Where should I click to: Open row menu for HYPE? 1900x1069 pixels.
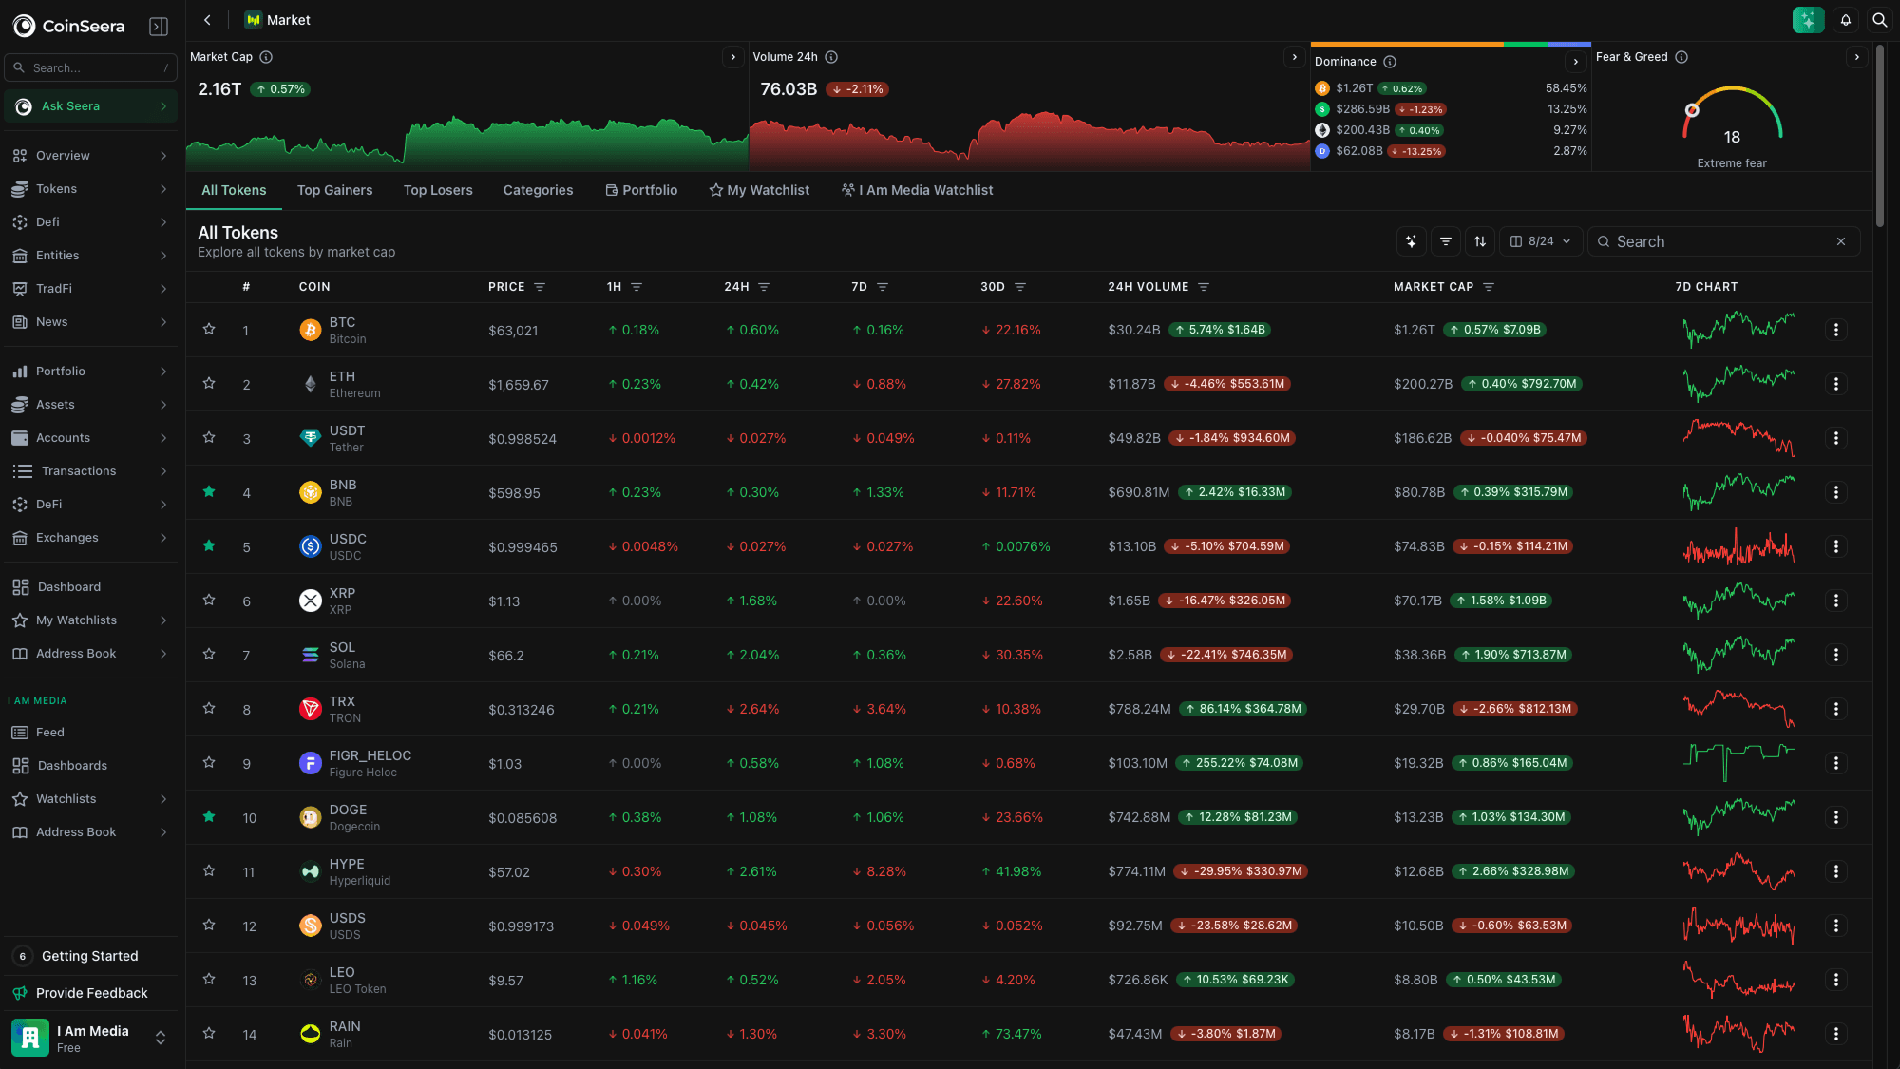click(x=1835, y=871)
